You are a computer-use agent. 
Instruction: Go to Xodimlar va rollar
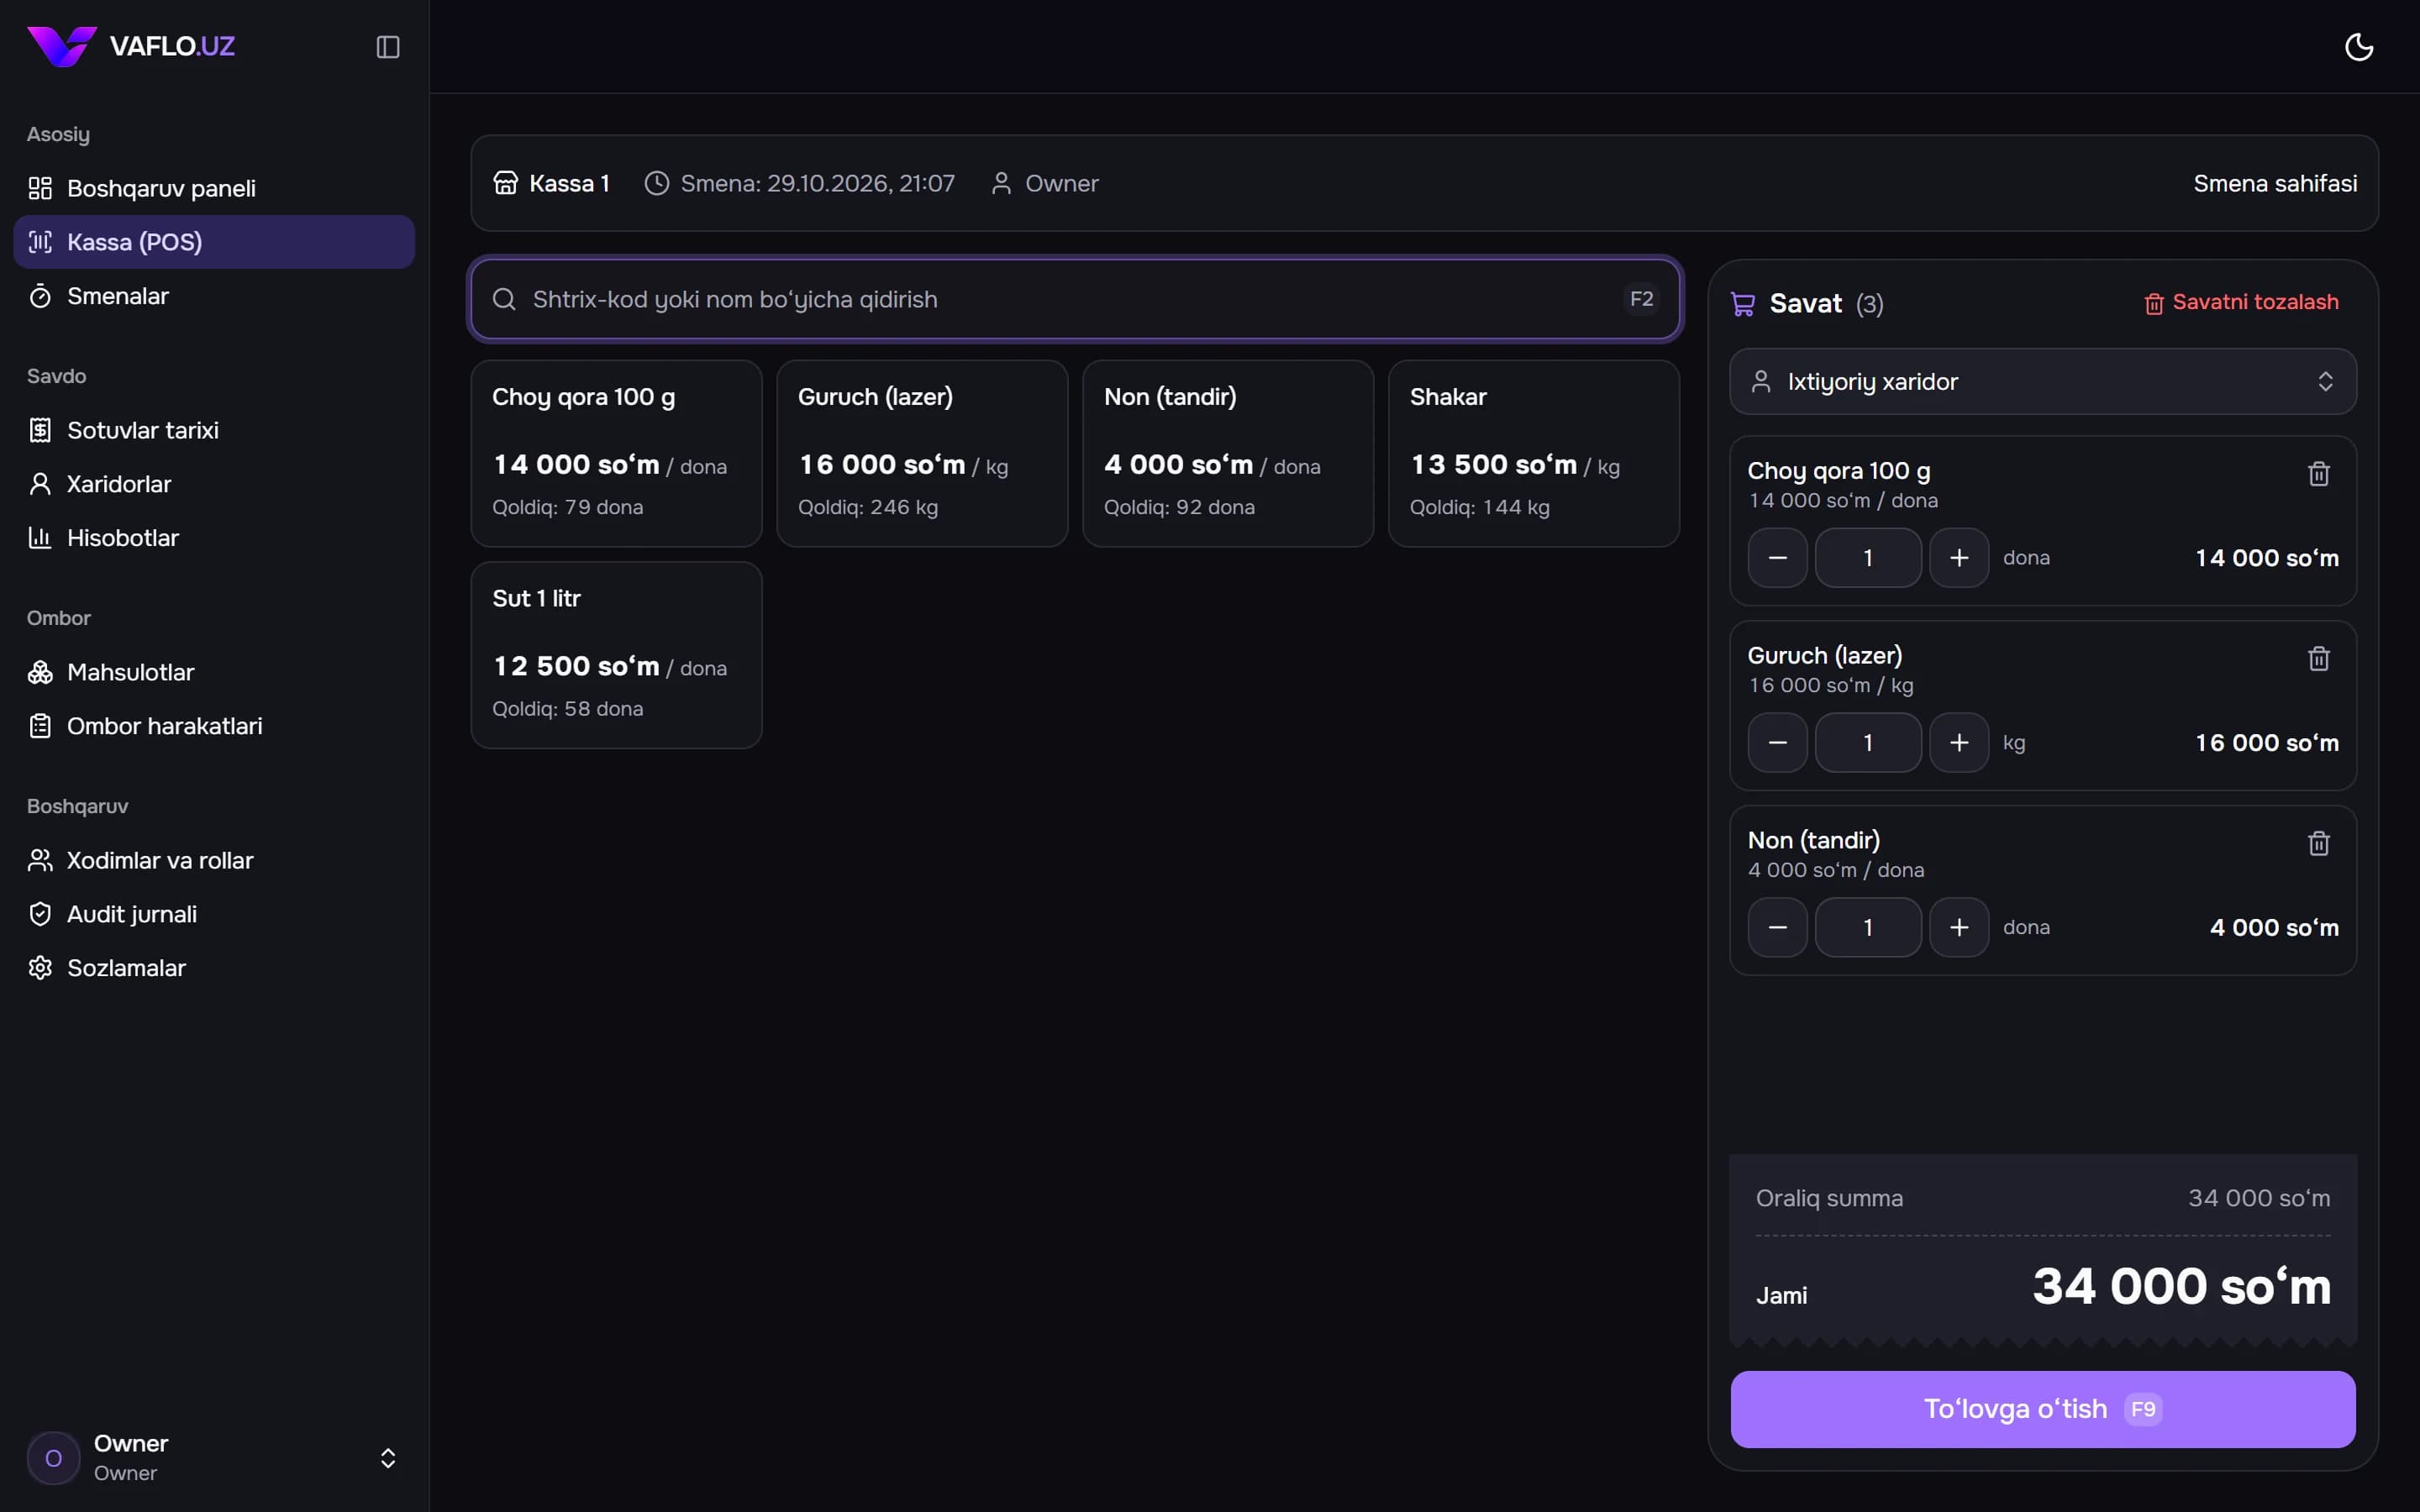(213, 860)
